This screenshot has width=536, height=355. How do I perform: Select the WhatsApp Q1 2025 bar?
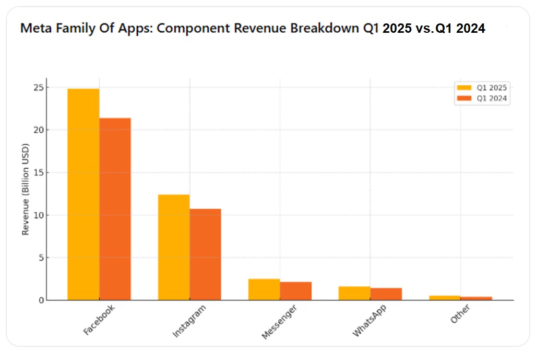(353, 291)
